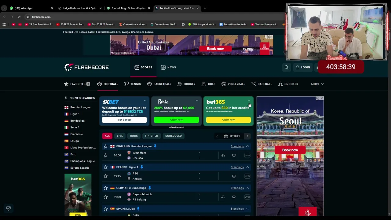Favorite the England Premier League league
This screenshot has height=220, width=391.
106,146
